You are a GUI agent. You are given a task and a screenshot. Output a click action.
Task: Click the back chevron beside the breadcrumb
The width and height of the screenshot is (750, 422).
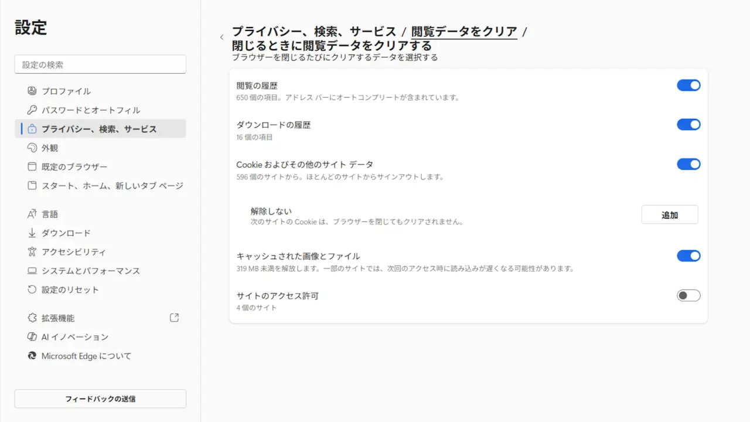221,38
